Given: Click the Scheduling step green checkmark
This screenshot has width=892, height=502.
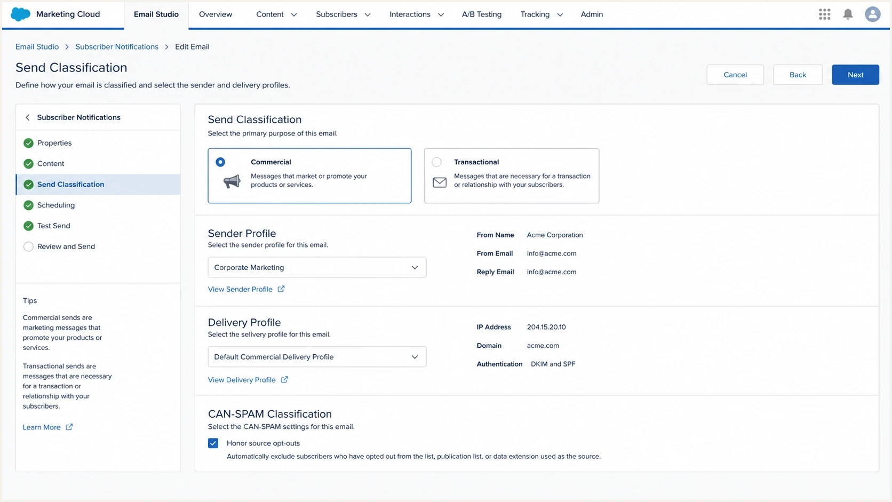Looking at the screenshot, I should click(x=29, y=205).
